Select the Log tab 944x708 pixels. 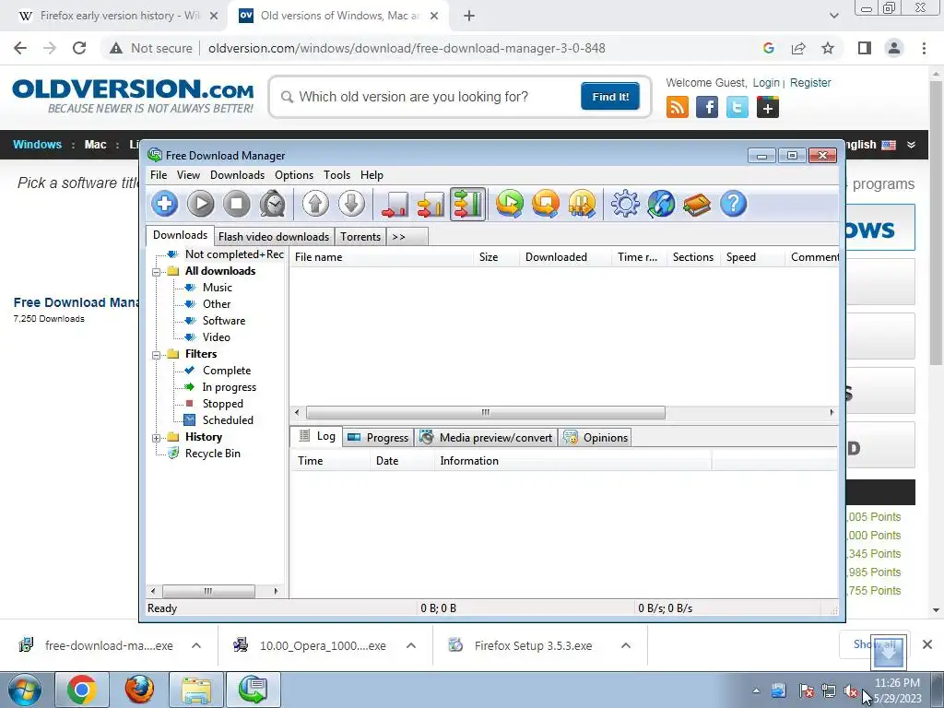(x=317, y=436)
